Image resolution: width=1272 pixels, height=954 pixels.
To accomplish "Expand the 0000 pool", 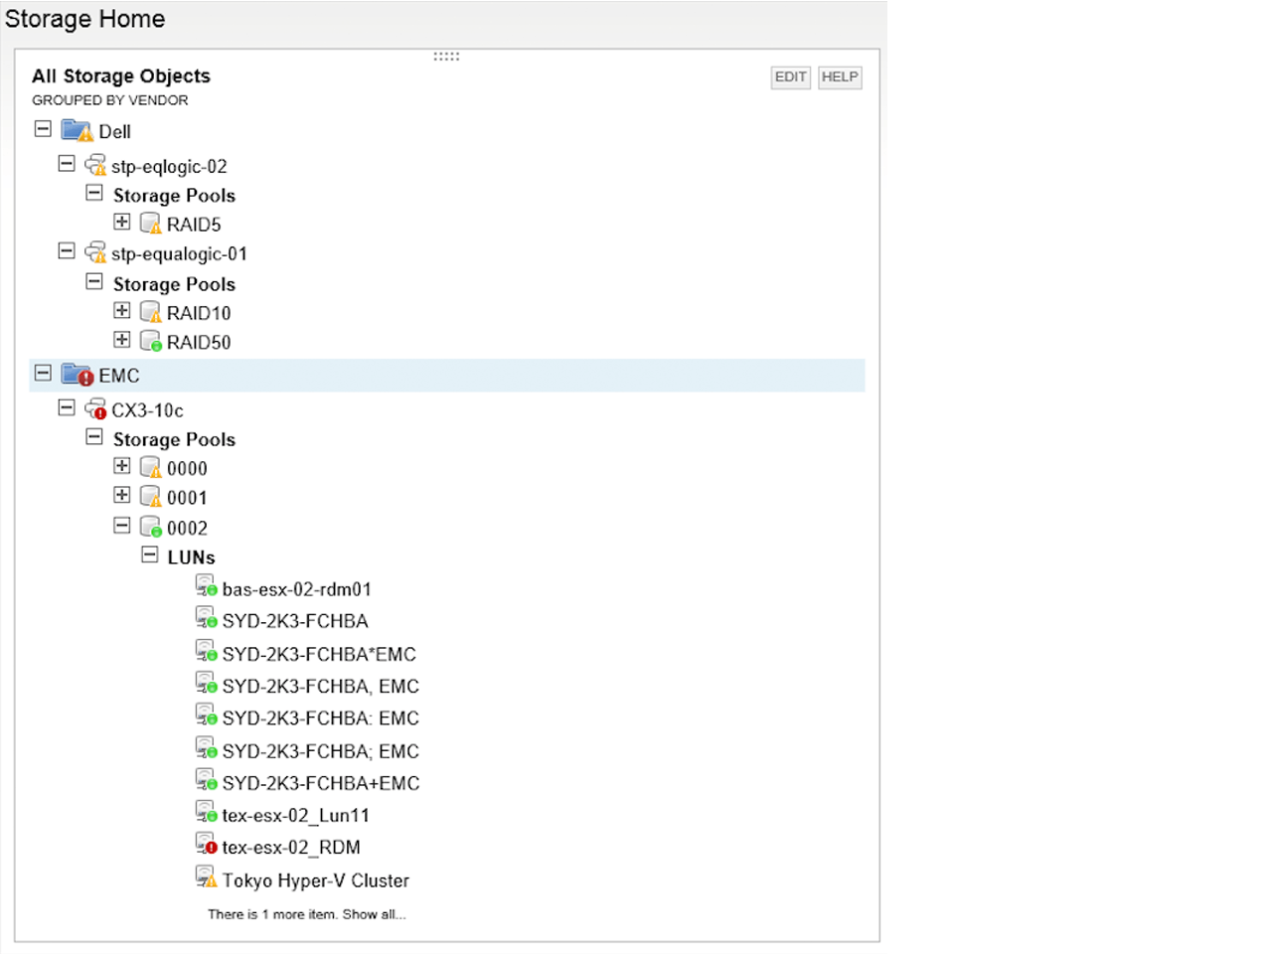I will click(x=122, y=465).
